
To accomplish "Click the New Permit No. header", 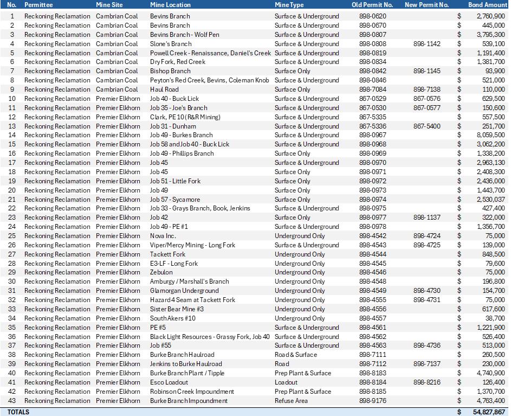I will tap(426, 5).
